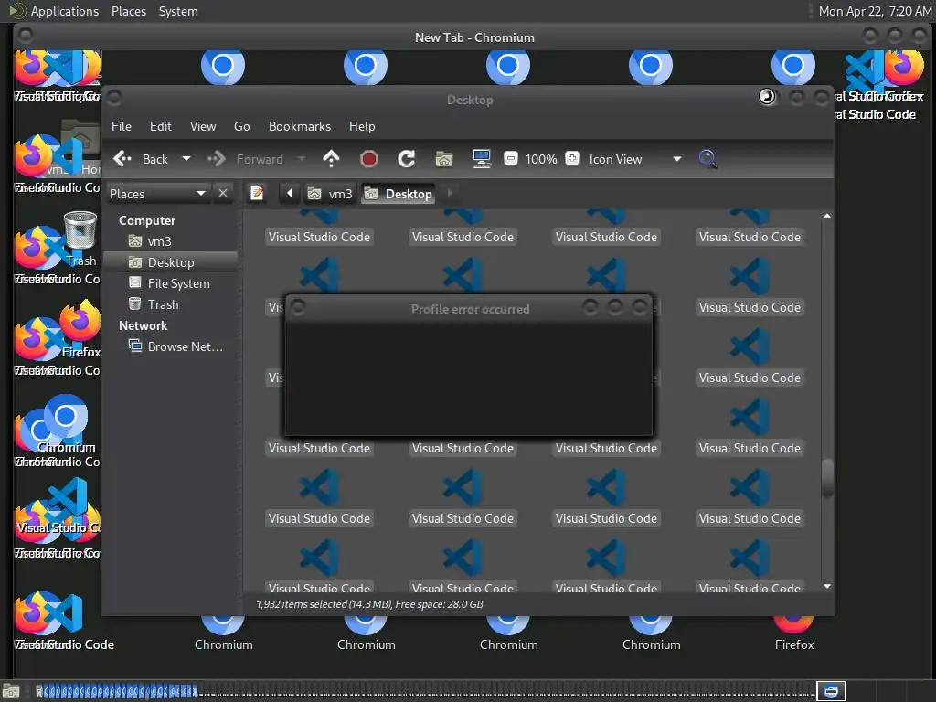Click the Network heading in sidebar
The height and width of the screenshot is (702, 936).
pyautogui.click(x=143, y=325)
